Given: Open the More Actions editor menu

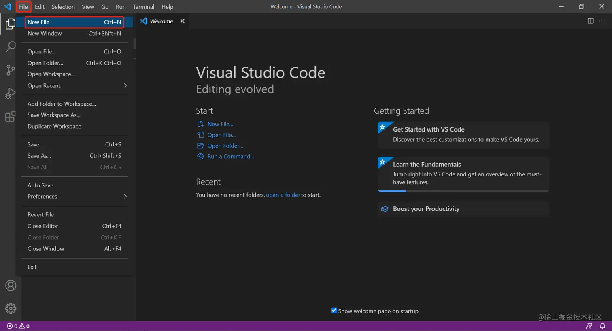Looking at the screenshot, I should tap(602, 21).
